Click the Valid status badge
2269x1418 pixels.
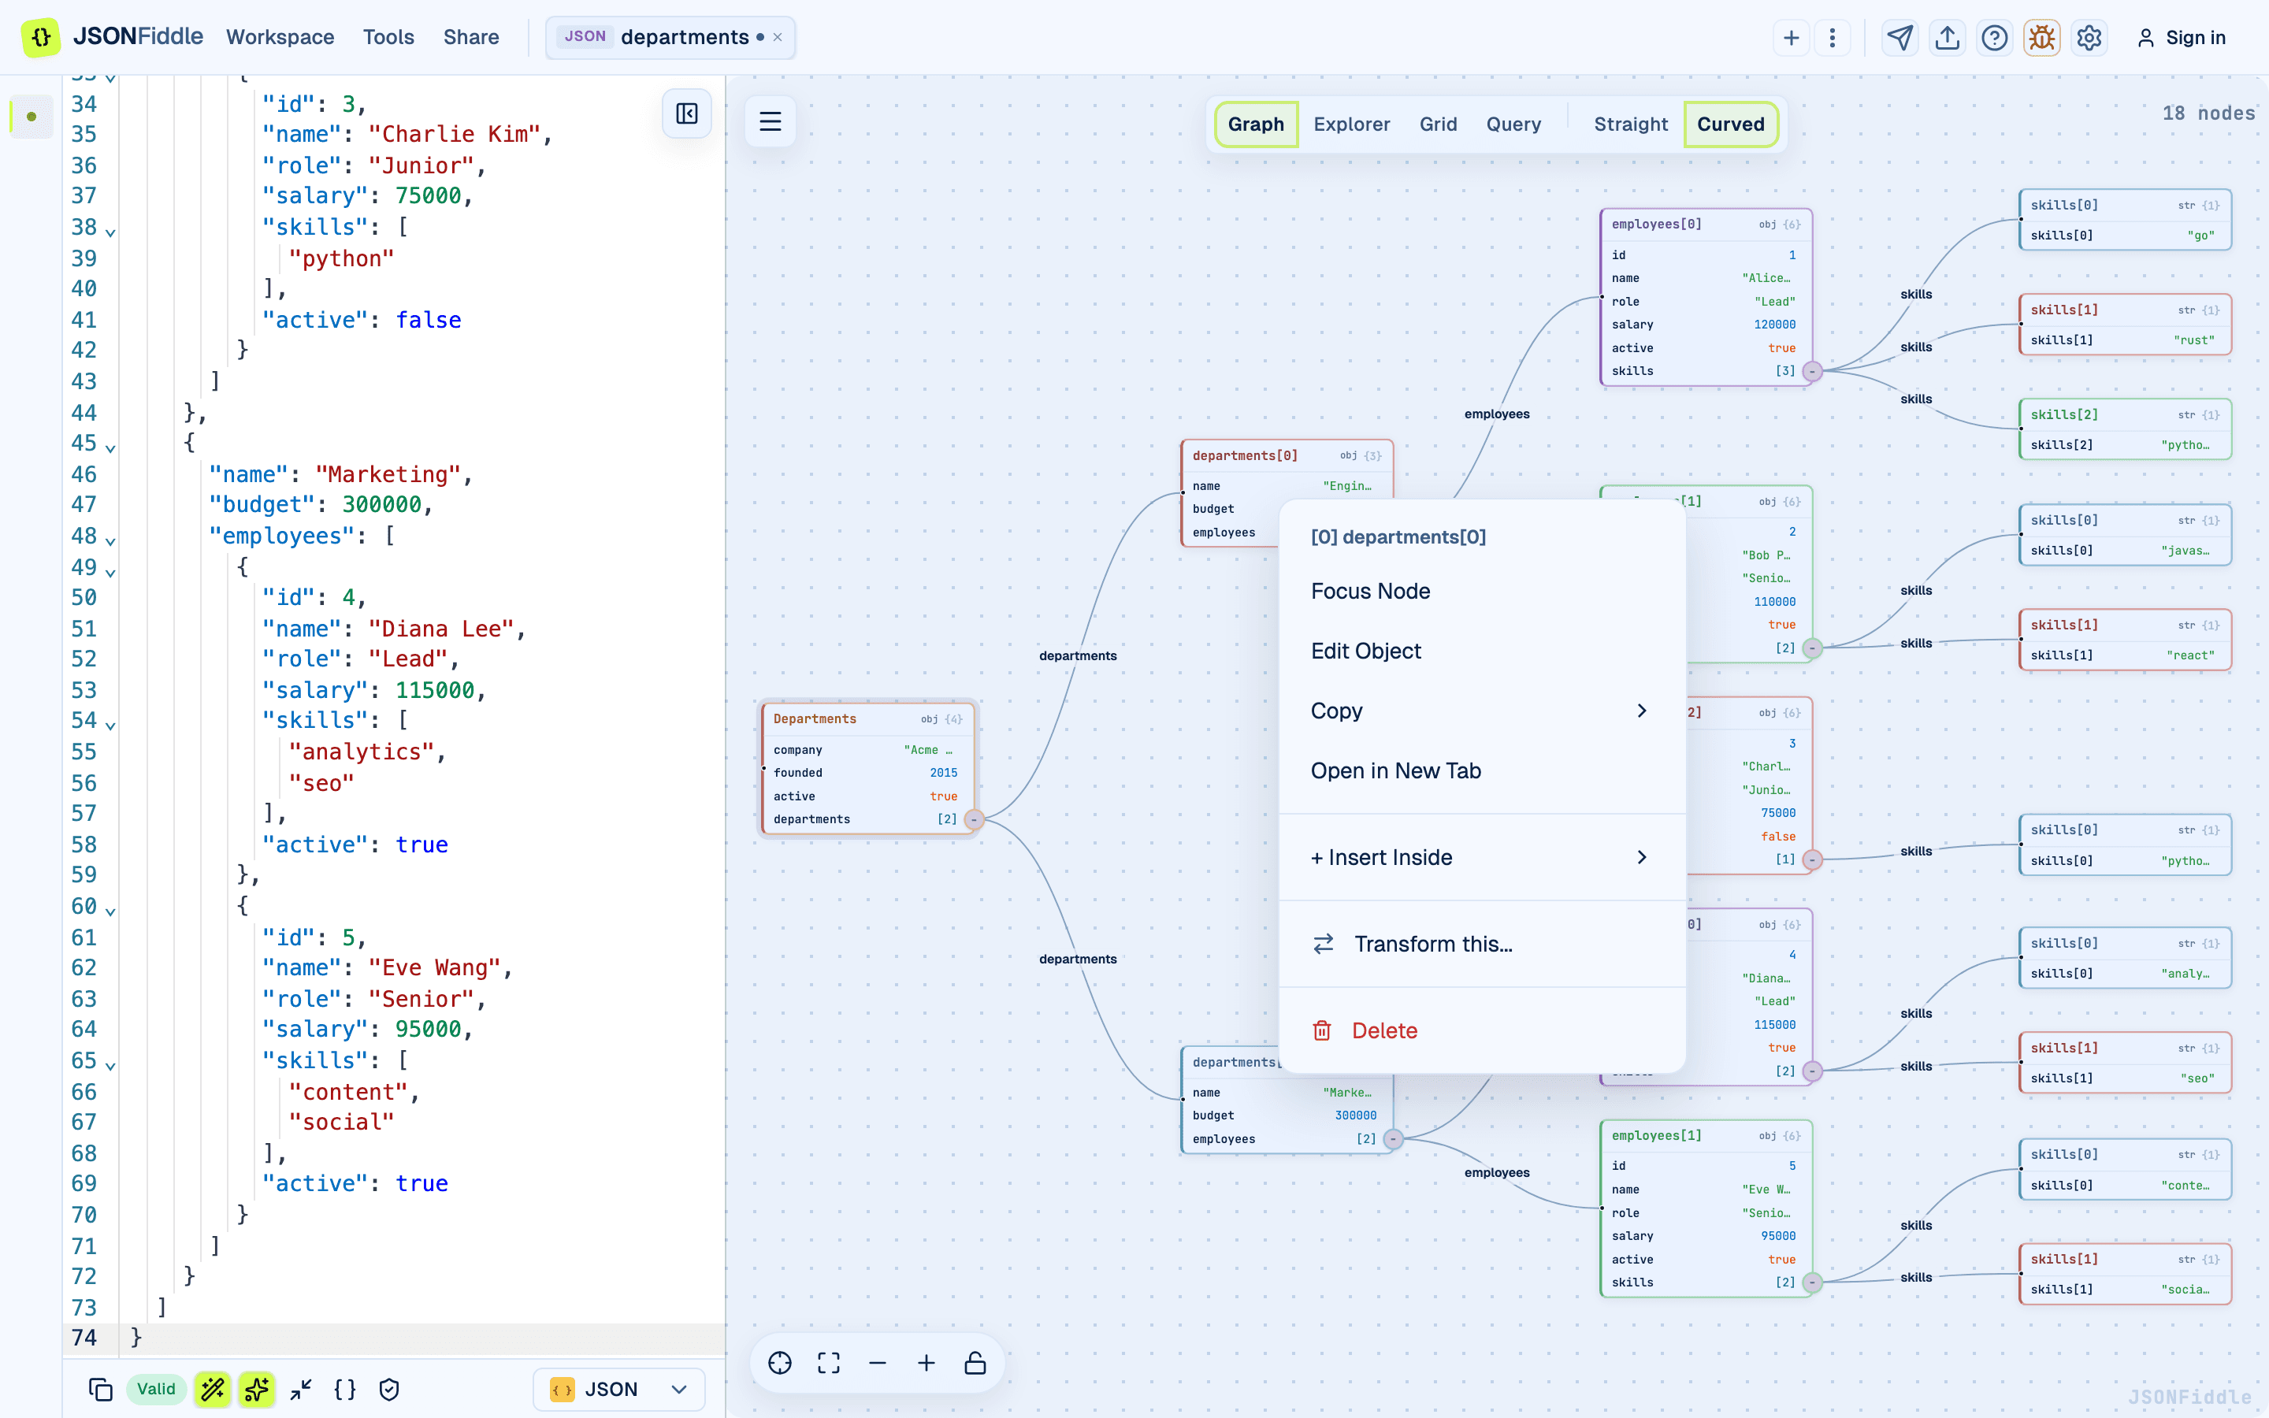pyautogui.click(x=156, y=1389)
